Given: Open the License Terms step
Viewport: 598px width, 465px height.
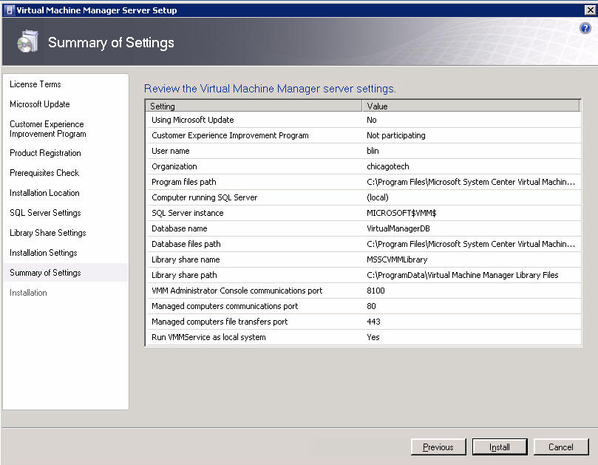Looking at the screenshot, I should 35,84.
